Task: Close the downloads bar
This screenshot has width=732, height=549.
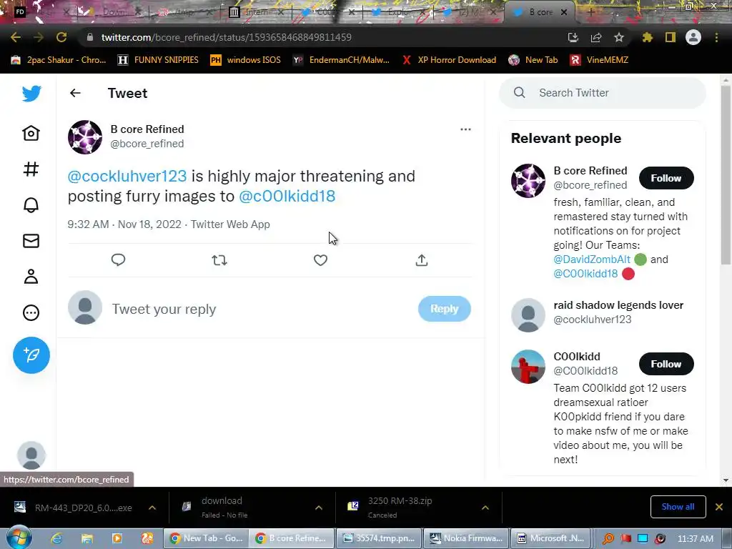Action: point(719,507)
